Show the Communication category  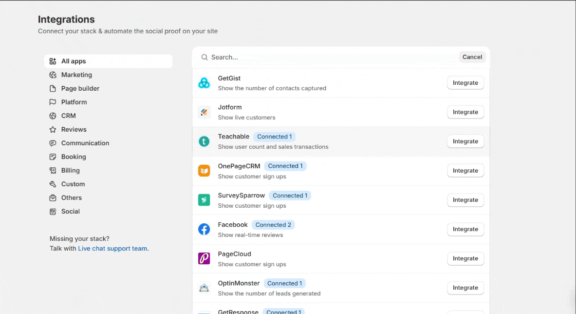click(109, 143)
